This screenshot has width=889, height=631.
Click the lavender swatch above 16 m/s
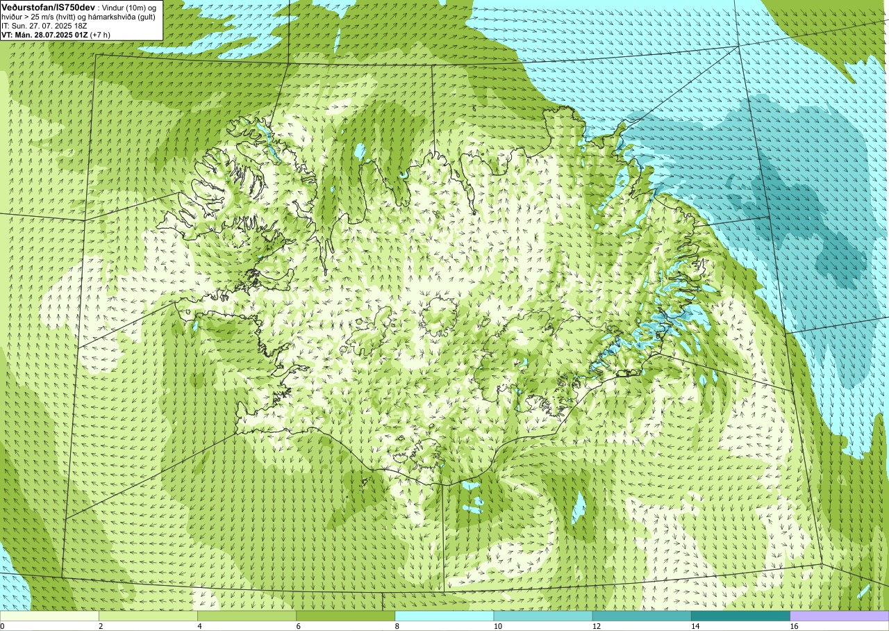pyautogui.click(x=840, y=616)
